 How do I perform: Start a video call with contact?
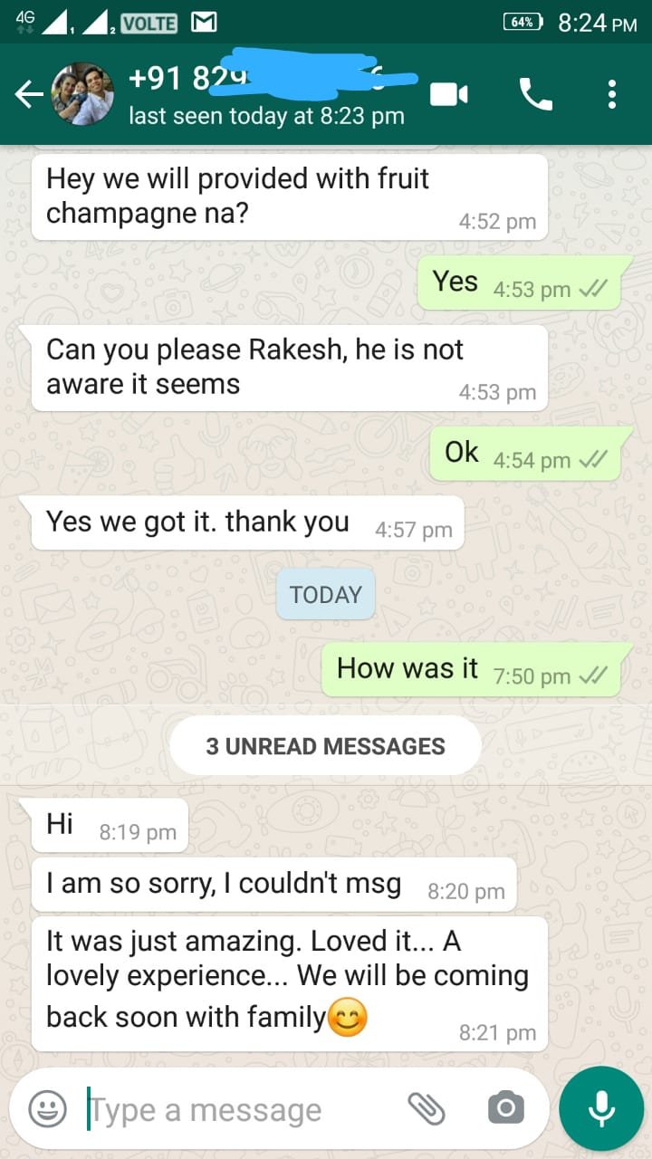(449, 94)
